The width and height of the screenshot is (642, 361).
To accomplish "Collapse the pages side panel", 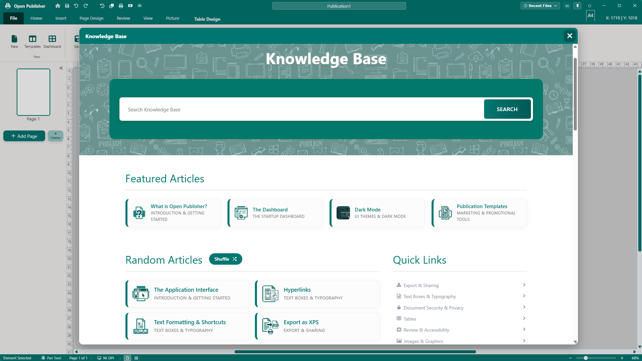I will (61, 68).
